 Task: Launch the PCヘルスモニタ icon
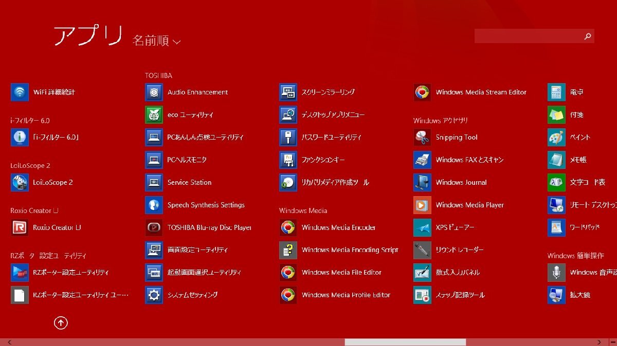(154, 160)
